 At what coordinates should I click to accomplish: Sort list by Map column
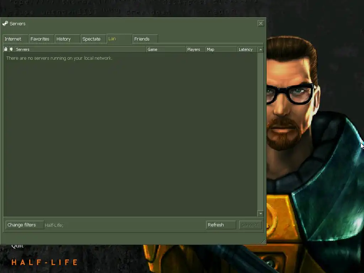(221, 49)
